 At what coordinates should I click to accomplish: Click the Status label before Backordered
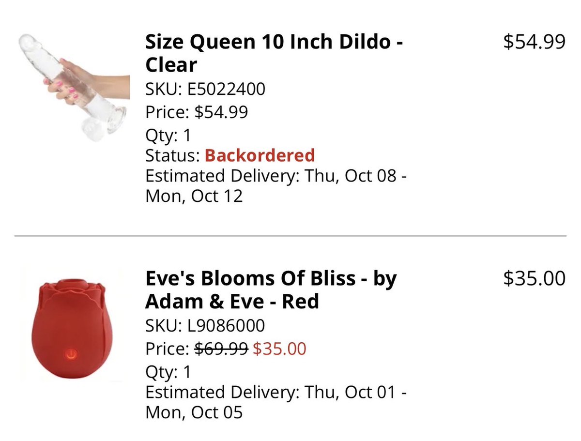pyautogui.click(x=173, y=155)
